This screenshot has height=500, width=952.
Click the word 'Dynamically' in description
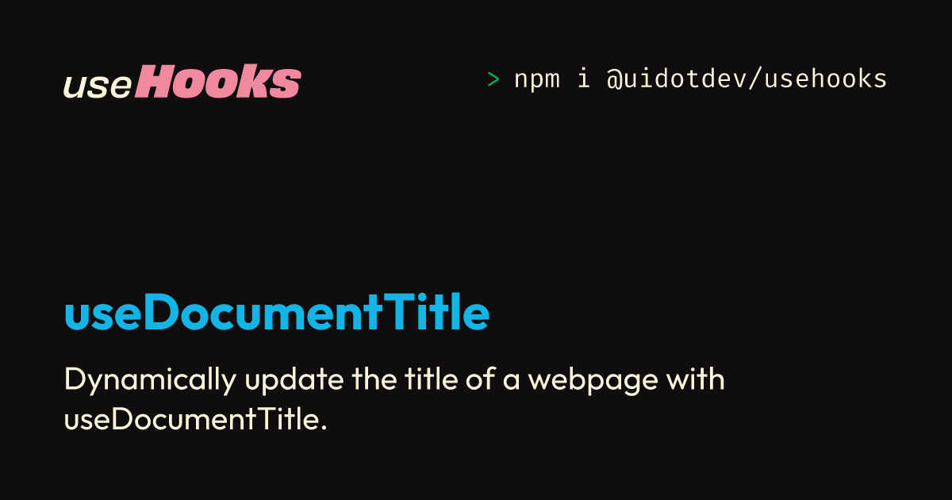150,380
